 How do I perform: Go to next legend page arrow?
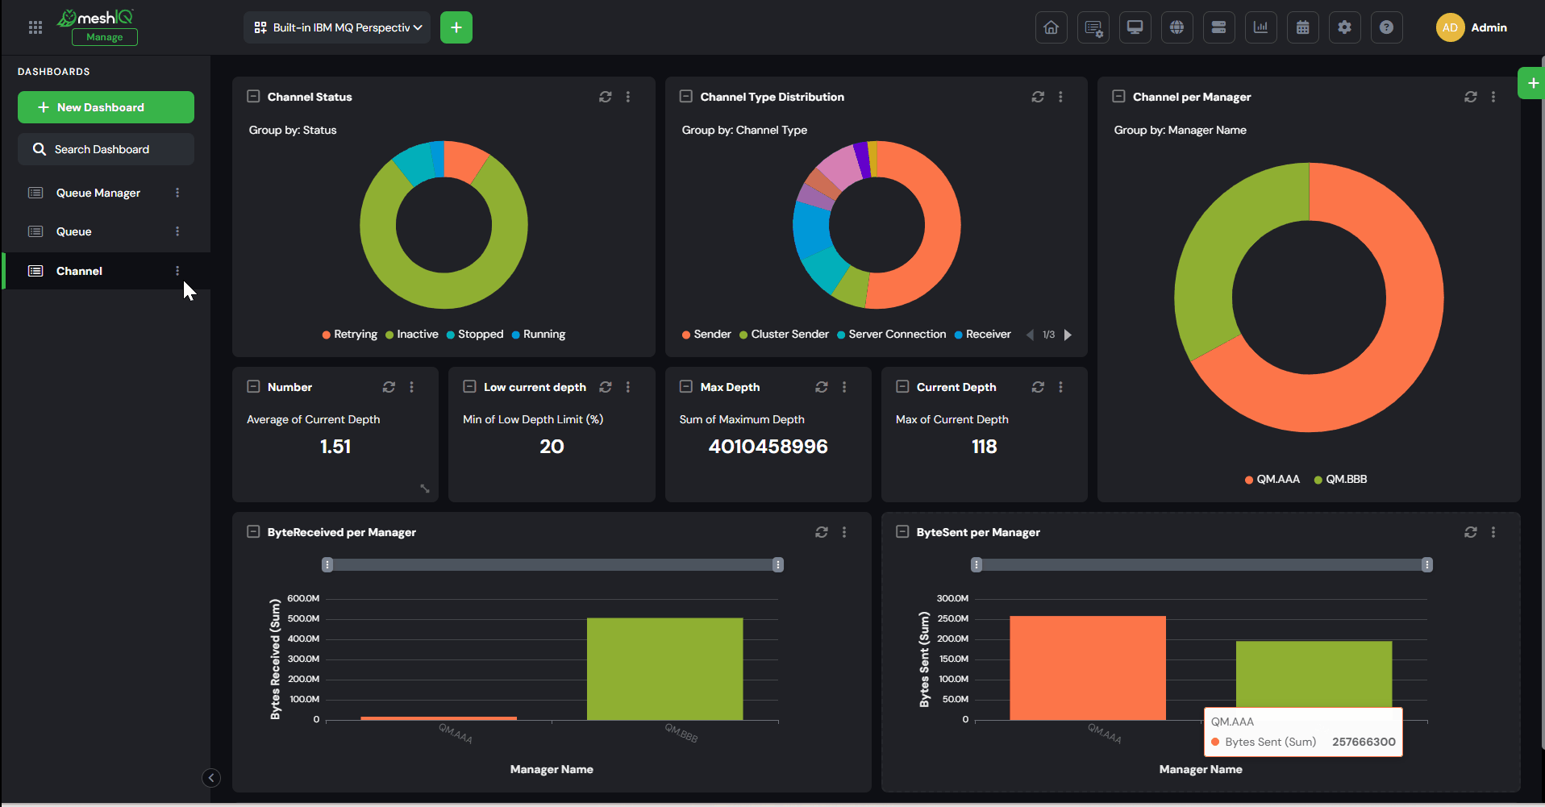(1068, 335)
